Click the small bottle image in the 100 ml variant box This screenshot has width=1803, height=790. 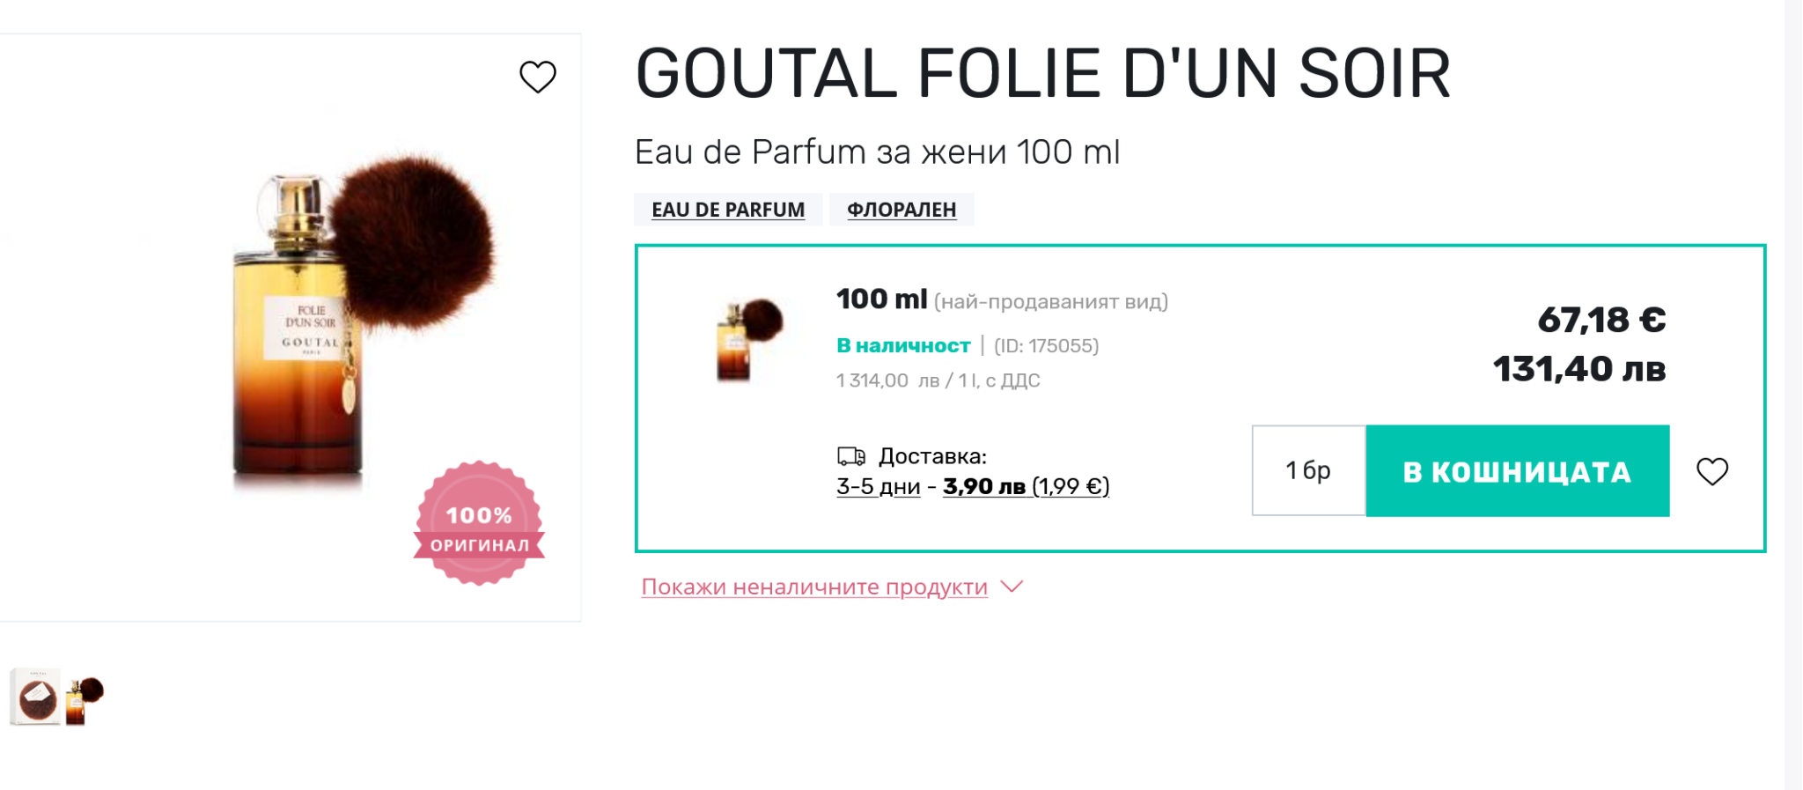tap(748, 340)
